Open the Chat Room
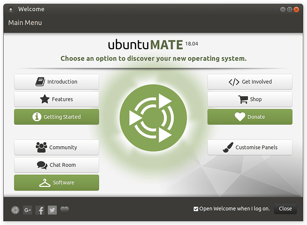The image size is (307, 225). (56, 165)
